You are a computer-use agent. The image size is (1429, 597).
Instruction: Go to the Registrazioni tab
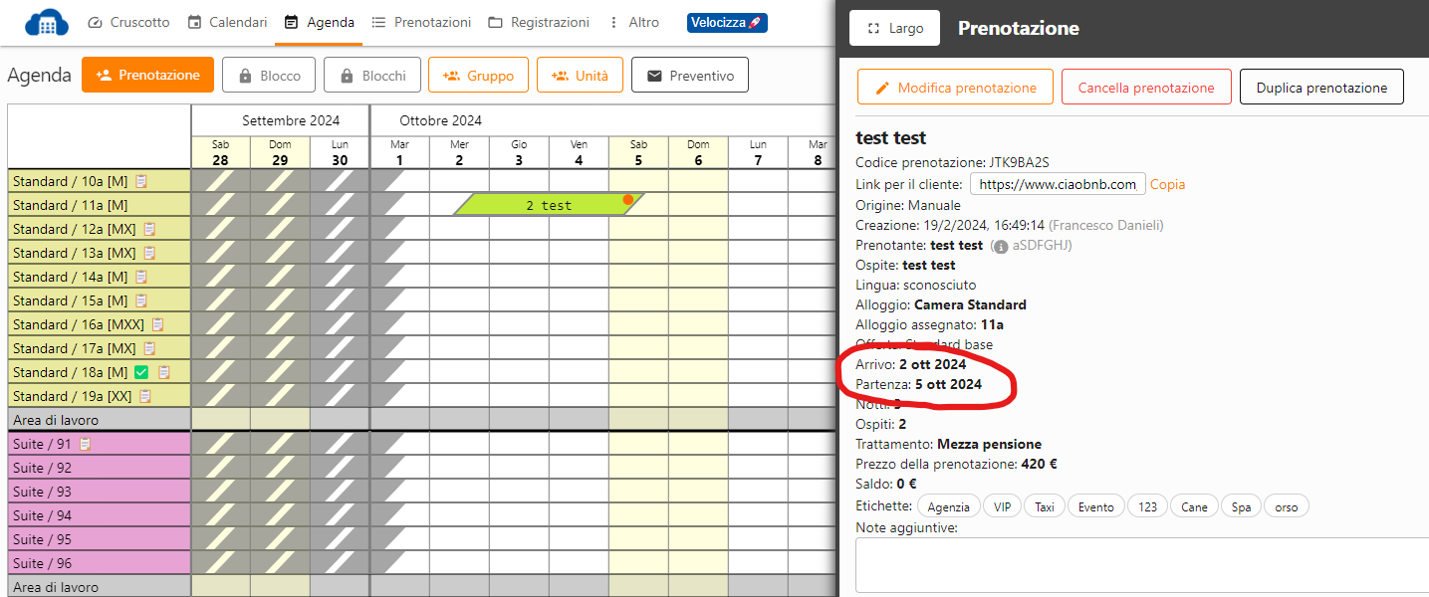538,22
